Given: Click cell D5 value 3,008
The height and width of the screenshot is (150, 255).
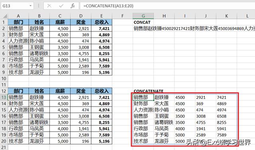Looking at the screenshot, I should tap(81, 47).
